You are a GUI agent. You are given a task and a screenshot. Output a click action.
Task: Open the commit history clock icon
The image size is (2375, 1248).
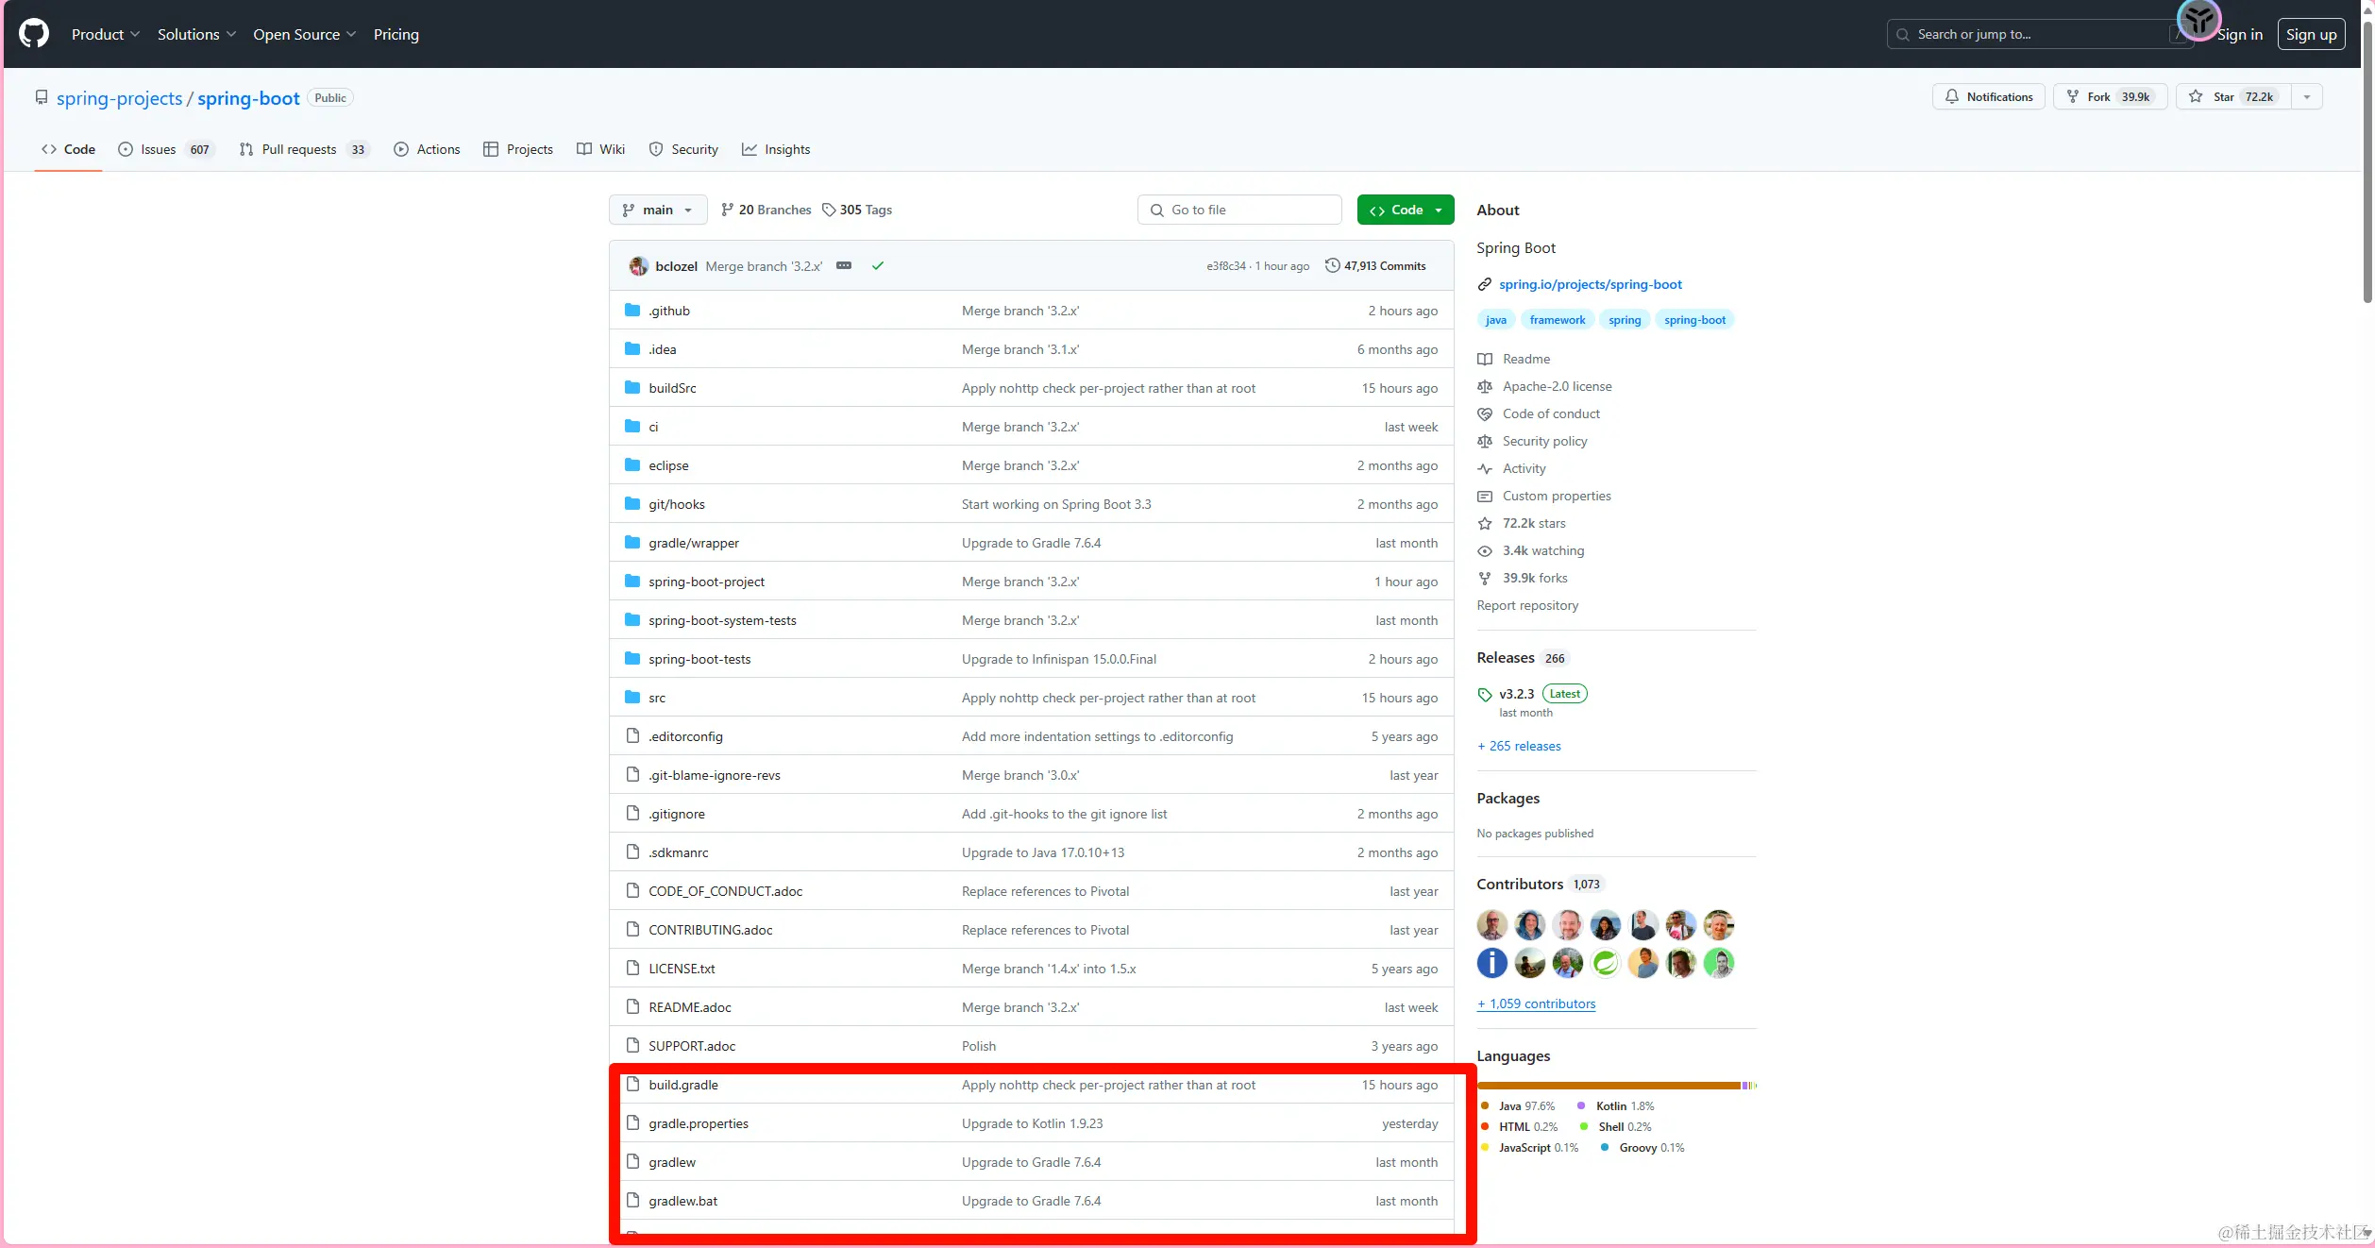pos(1332,265)
